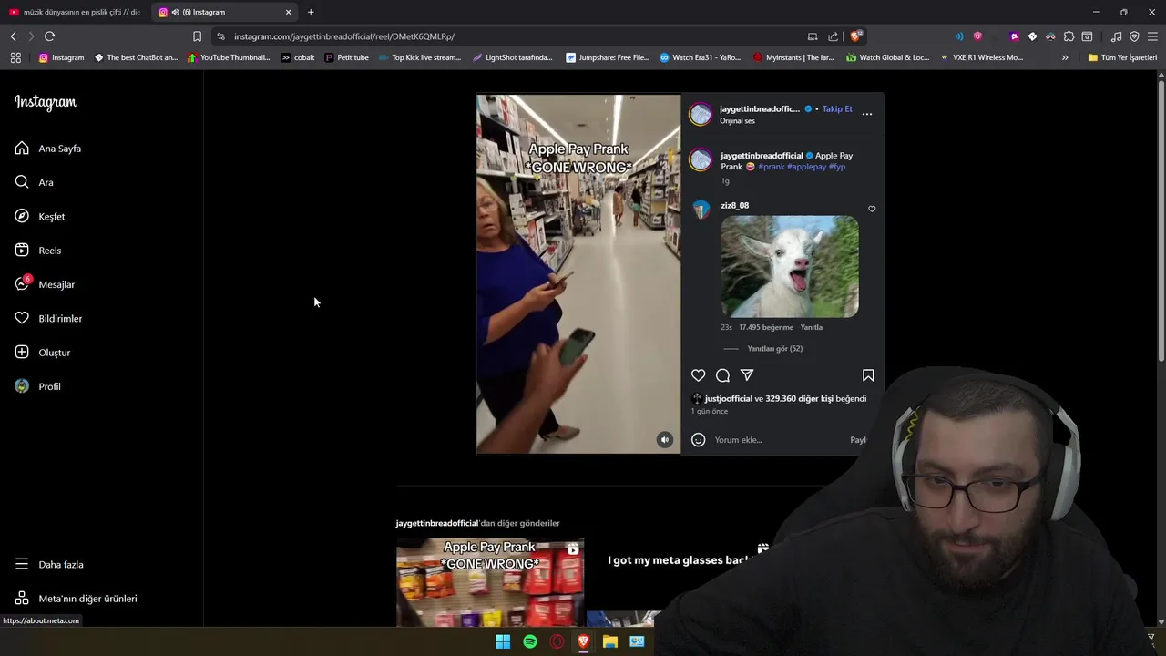
Task: Open Windows Start button
Action: pos(503,641)
